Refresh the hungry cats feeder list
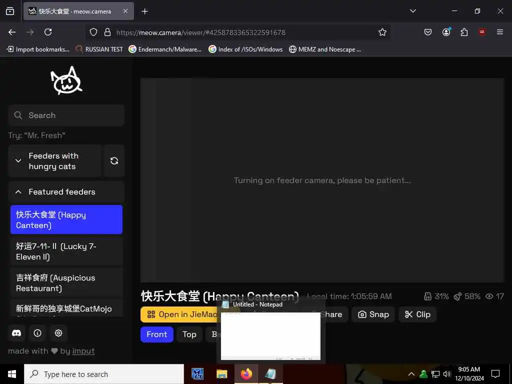The height and width of the screenshot is (384, 512). coord(114,160)
